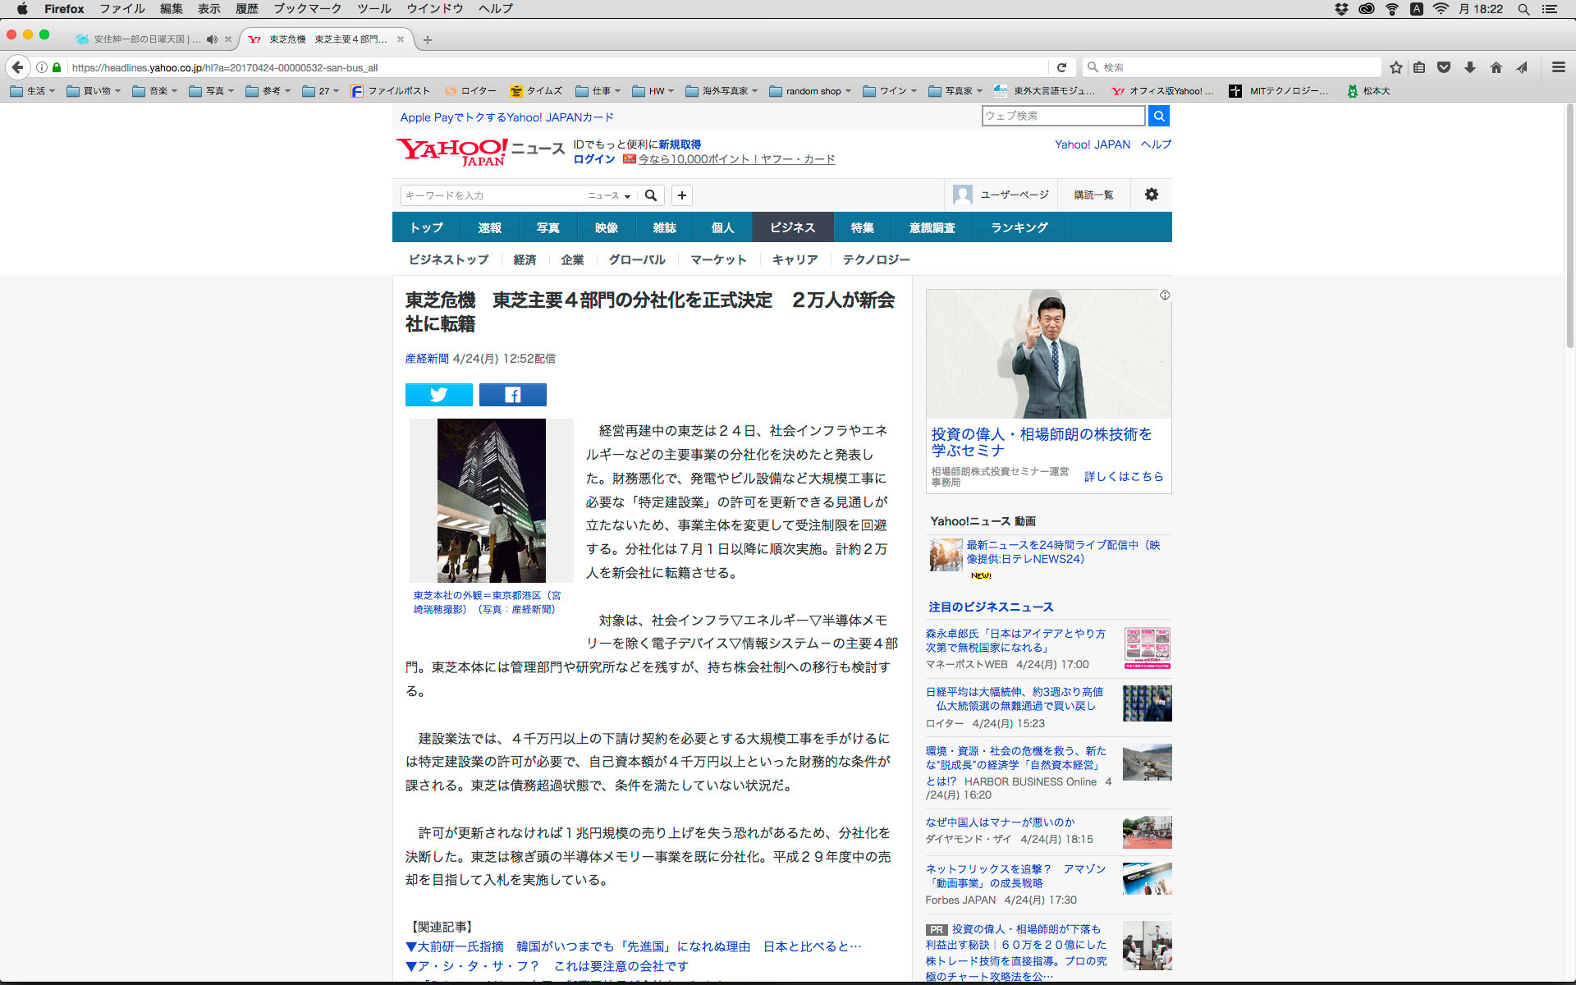
Task: Open 産経新聞 source link
Action: click(x=427, y=359)
